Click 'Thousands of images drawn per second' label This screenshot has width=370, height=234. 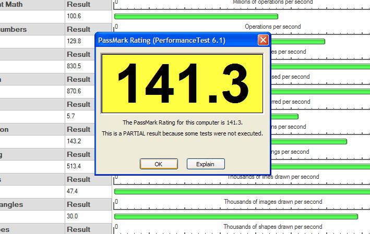[x=273, y=202]
